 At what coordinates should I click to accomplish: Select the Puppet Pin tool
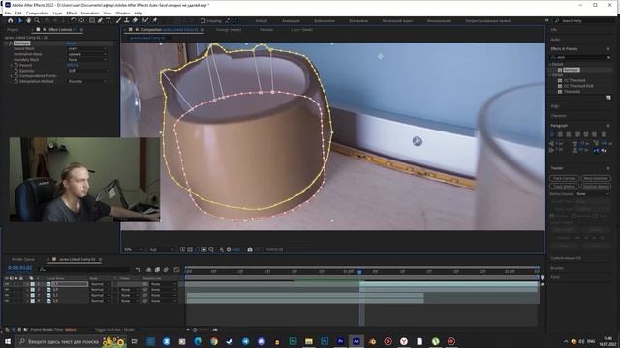(155, 20)
